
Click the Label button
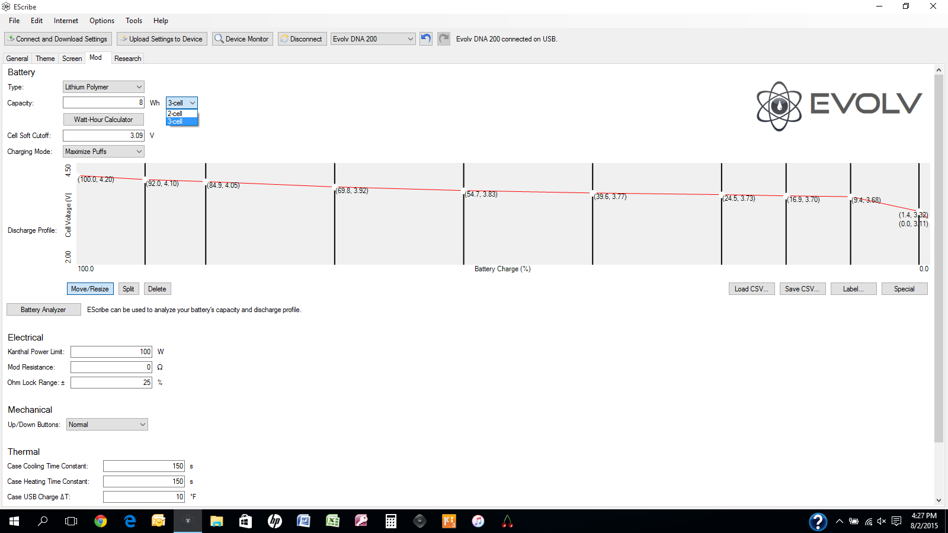(x=853, y=289)
